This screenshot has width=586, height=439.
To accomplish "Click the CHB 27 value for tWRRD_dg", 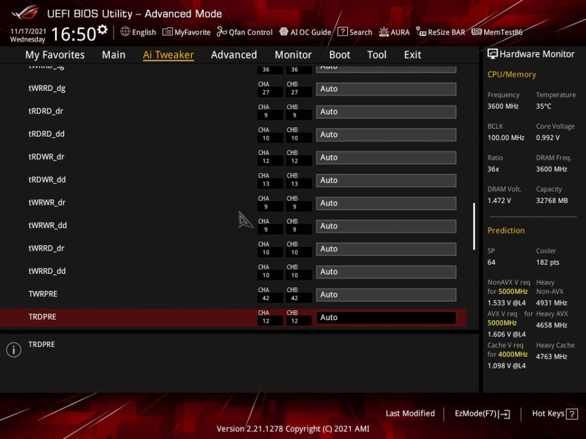I will click(x=294, y=93).
